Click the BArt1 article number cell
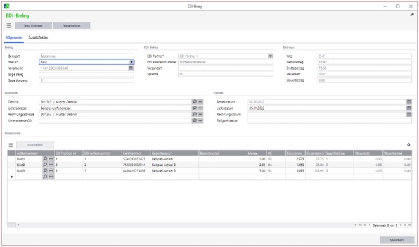The width and height of the screenshot is (419, 247). click(29, 158)
